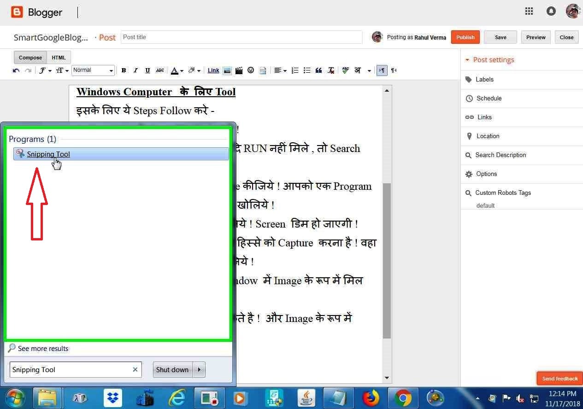Viewport: 583px width, 409px height.
Task: Create a numbered list
Action: click(x=295, y=70)
